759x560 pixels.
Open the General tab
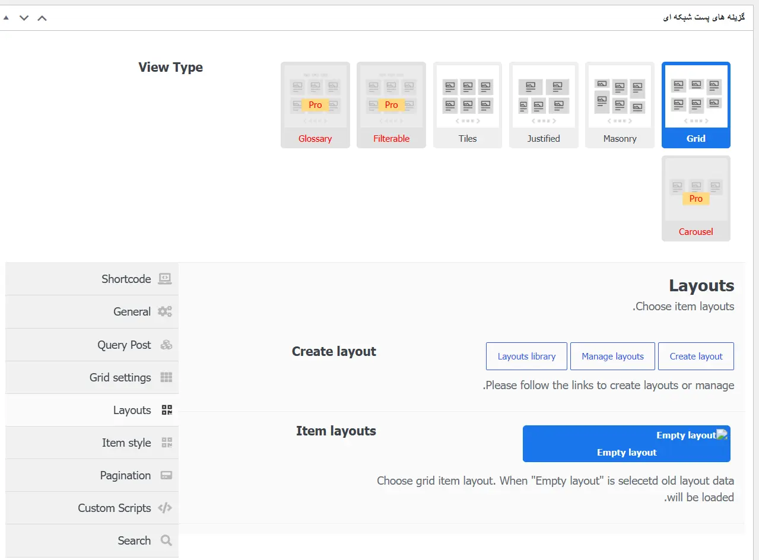pyautogui.click(x=92, y=311)
